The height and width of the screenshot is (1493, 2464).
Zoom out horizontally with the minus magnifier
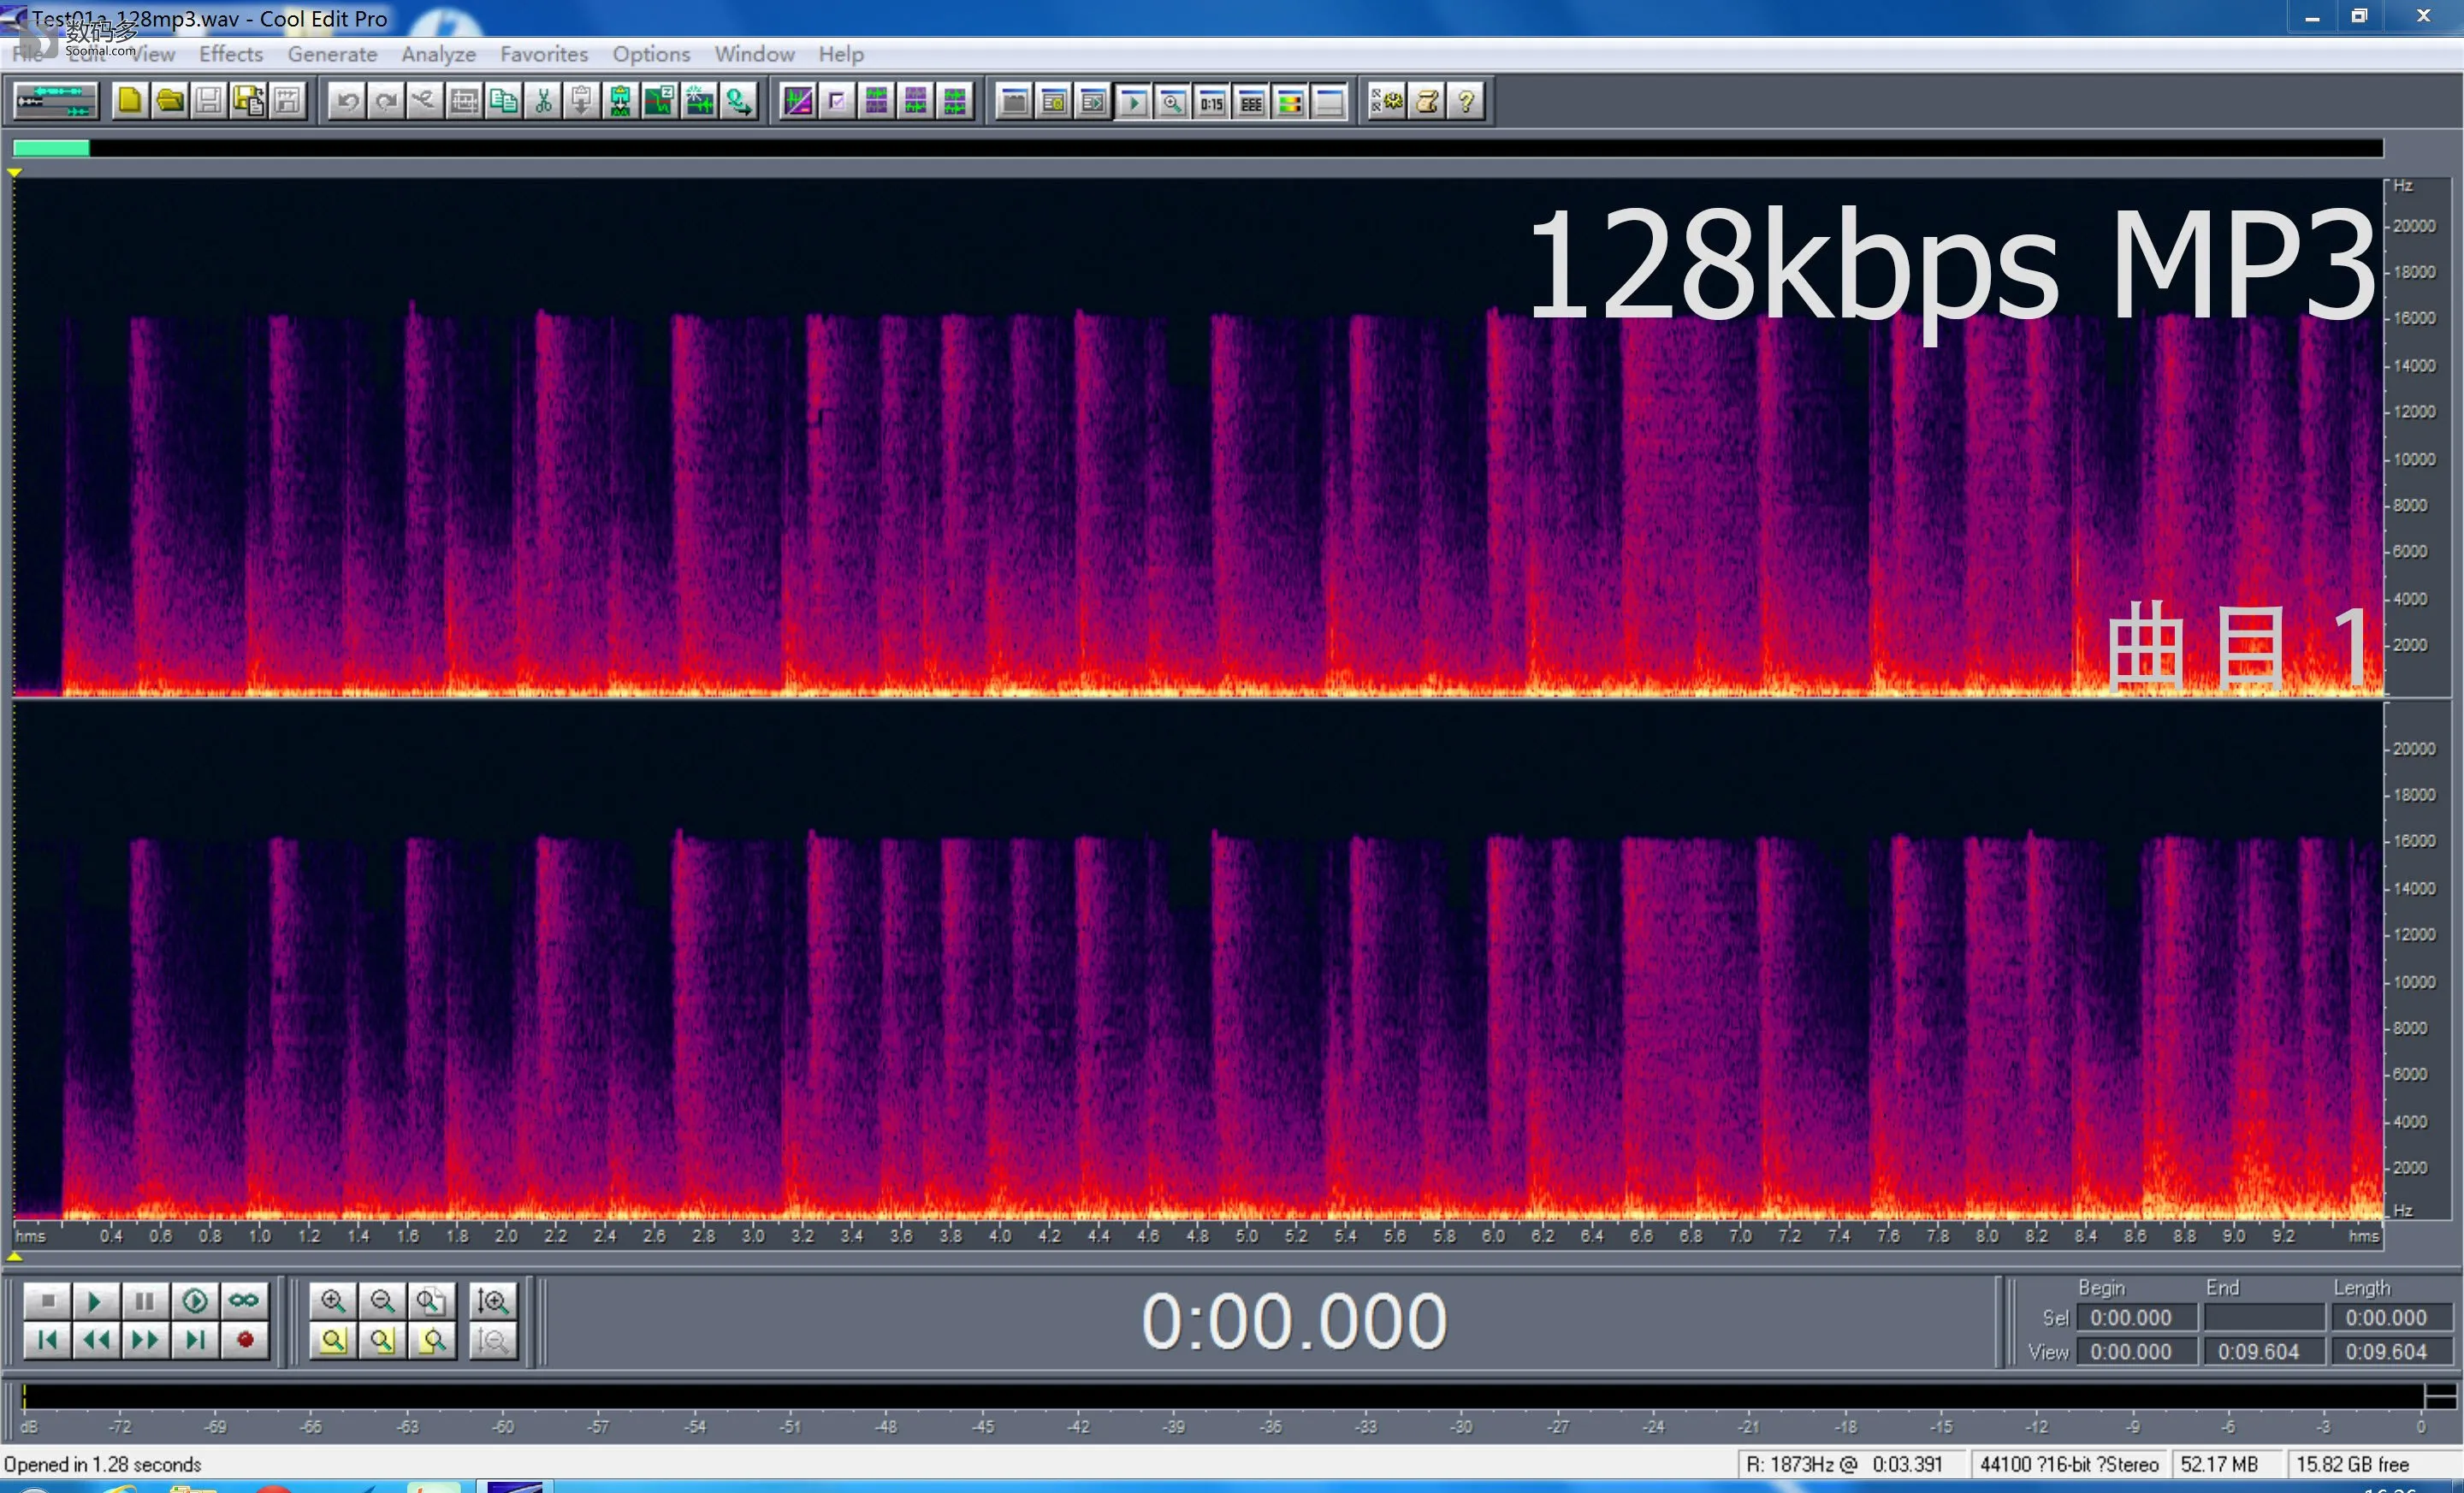pyautogui.click(x=382, y=1300)
